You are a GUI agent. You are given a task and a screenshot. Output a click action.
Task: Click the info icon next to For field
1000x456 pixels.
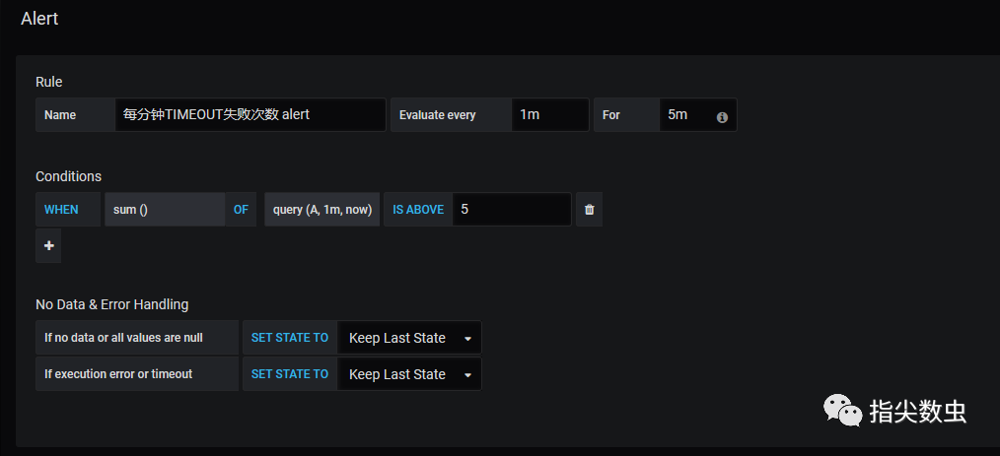point(722,117)
